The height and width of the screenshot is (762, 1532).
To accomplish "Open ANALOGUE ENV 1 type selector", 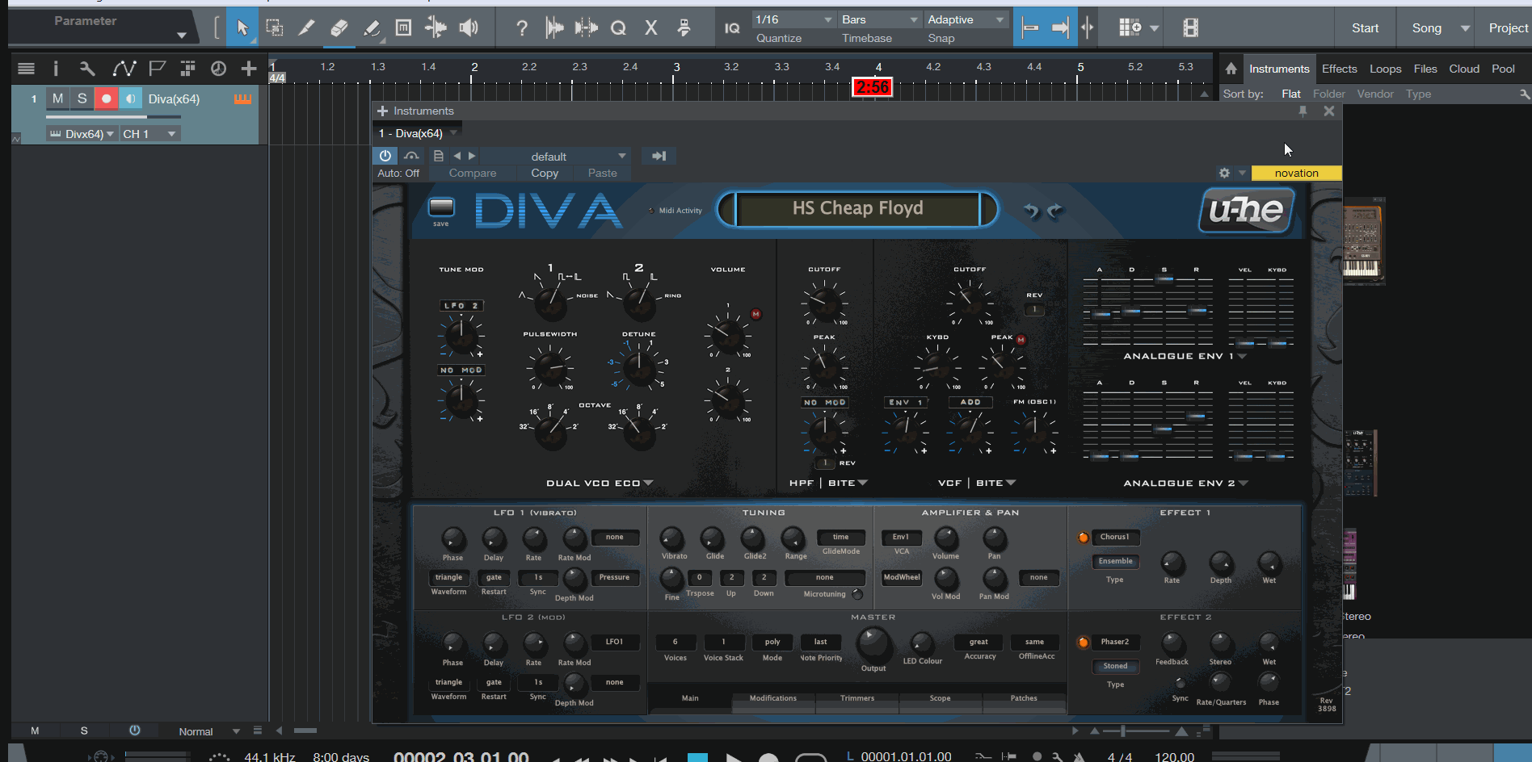I will click(x=1185, y=356).
